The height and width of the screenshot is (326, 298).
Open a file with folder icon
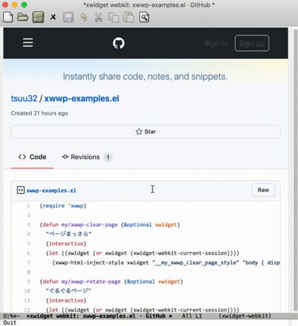23,17
